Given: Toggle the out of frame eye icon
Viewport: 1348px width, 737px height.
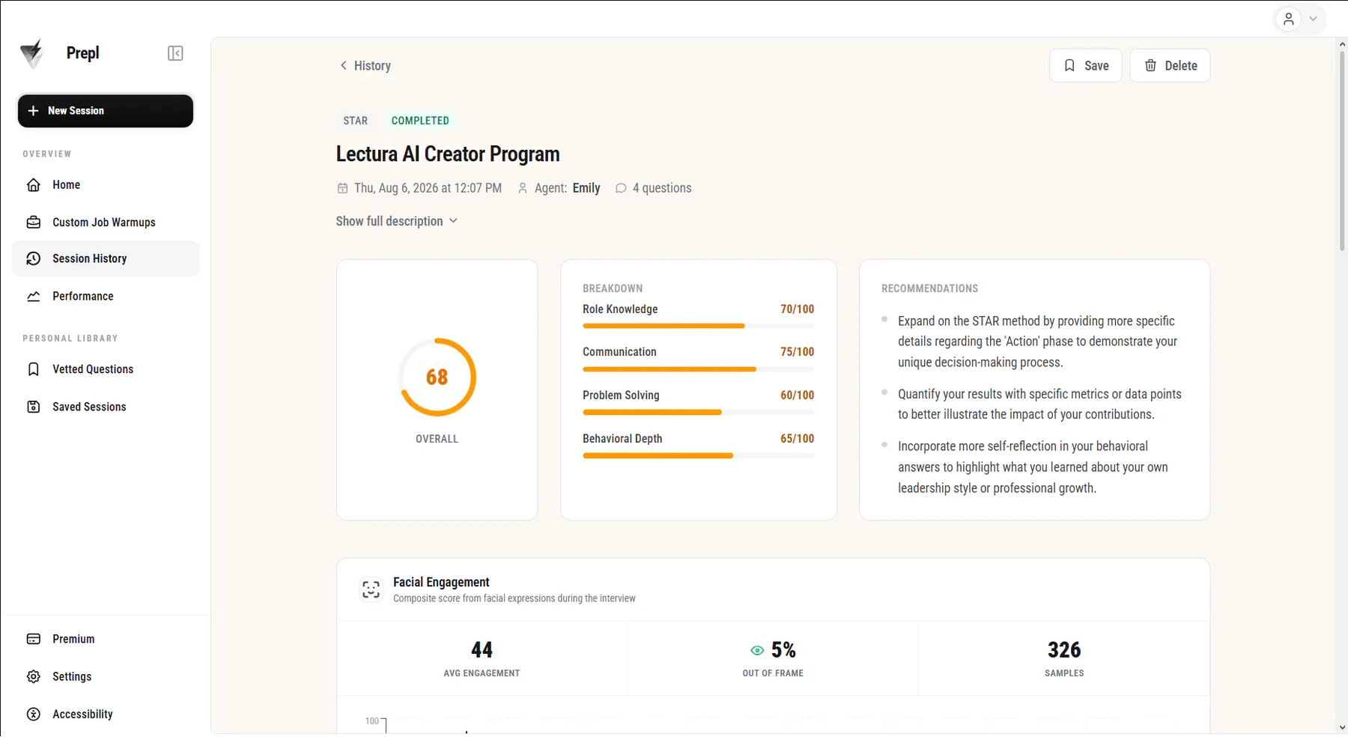Looking at the screenshot, I should click(757, 650).
